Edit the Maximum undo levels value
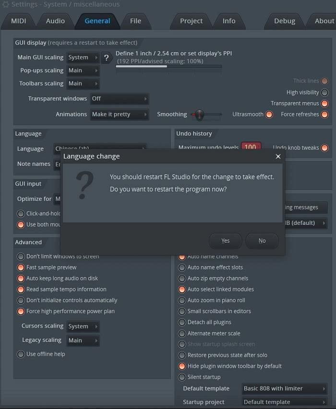Image resolution: width=336 pixels, height=409 pixels. point(251,148)
